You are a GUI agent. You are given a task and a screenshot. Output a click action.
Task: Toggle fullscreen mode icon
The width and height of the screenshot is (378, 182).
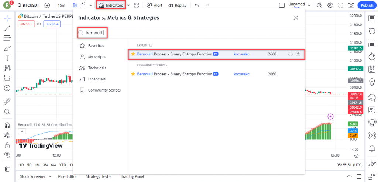[341, 5]
